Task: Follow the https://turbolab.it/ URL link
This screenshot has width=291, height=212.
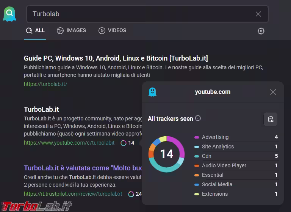Action: (45, 84)
